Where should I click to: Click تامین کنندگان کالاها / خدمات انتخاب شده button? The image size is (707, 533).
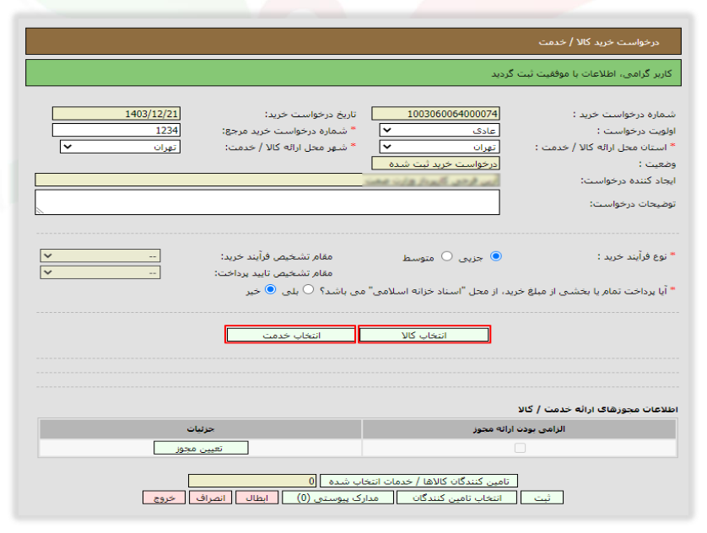[x=418, y=482]
